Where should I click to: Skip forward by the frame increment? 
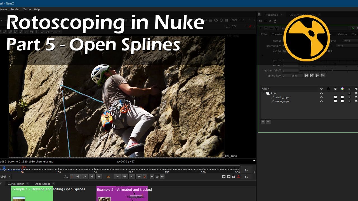pos(162,177)
